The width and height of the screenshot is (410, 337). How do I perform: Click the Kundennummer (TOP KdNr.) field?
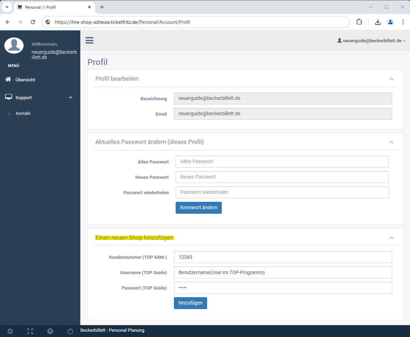tap(283, 257)
